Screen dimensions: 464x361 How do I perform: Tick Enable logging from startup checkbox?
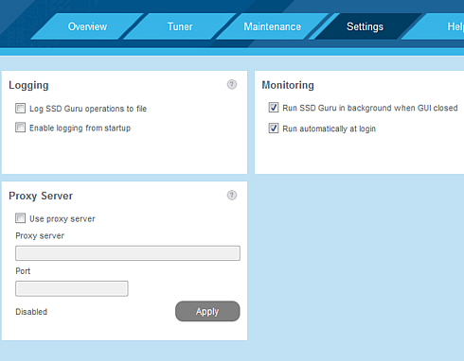tap(21, 128)
